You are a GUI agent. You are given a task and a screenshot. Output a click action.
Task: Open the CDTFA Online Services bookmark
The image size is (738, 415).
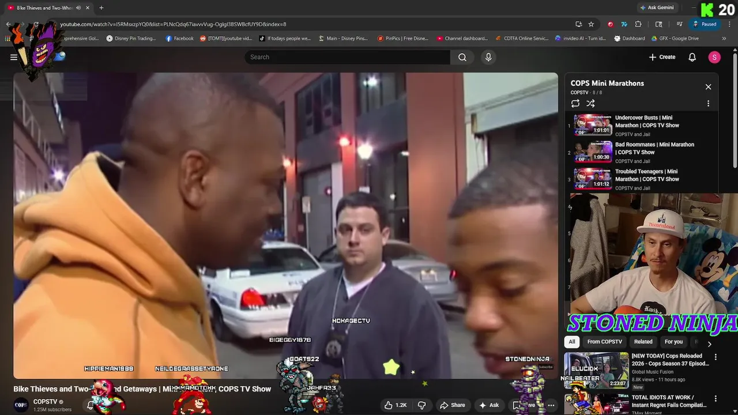[x=522, y=39]
